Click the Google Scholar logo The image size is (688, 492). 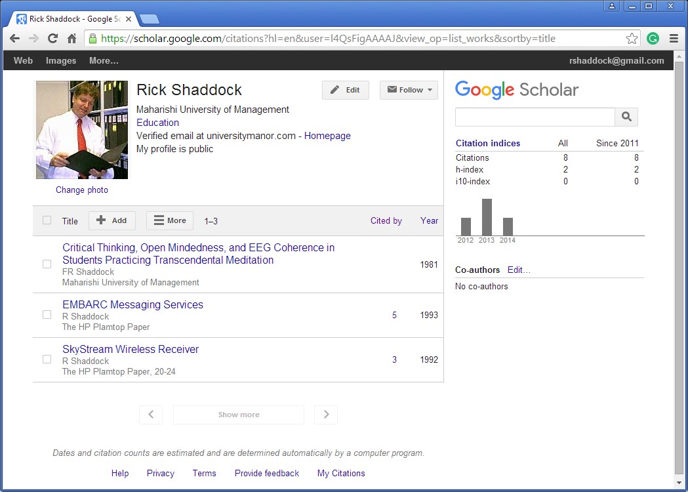click(x=517, y=90)
